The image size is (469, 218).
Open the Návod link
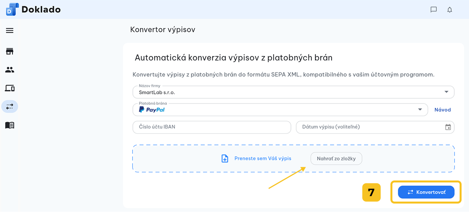point(442,110)
